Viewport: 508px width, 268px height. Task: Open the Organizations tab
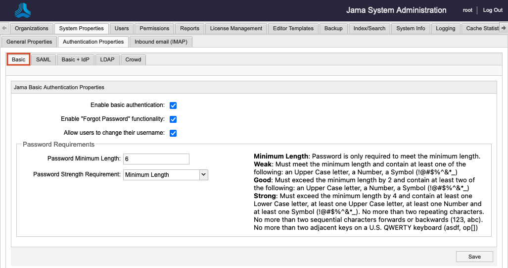[x=32, y=29]
